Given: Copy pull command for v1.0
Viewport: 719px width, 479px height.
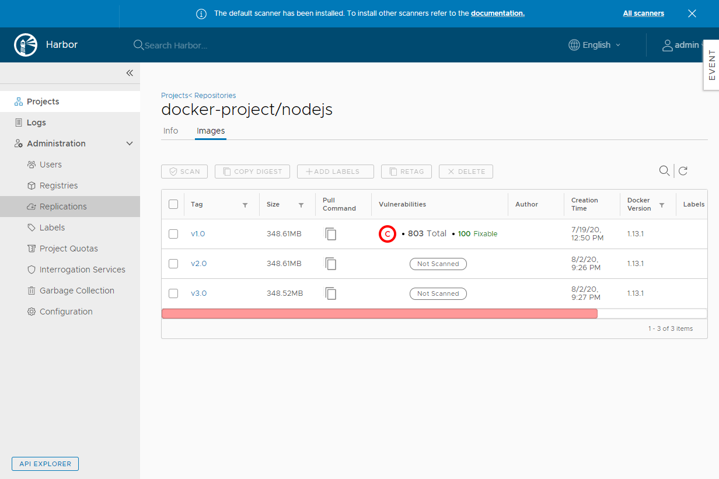Looking at the screenshot, I should 331,234.
